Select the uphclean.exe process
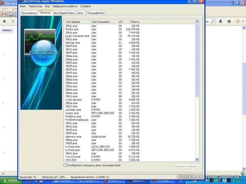The height and width of the screenshot is (184, 246). (x=102, y=110)
